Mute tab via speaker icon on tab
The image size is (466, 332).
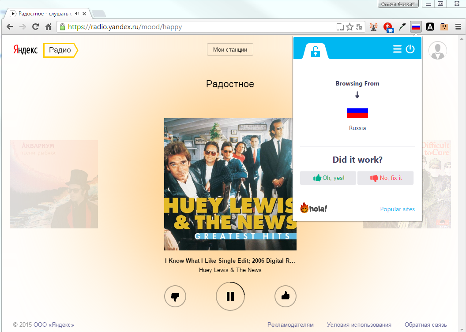pyautogui.click(x=77, y=14)
